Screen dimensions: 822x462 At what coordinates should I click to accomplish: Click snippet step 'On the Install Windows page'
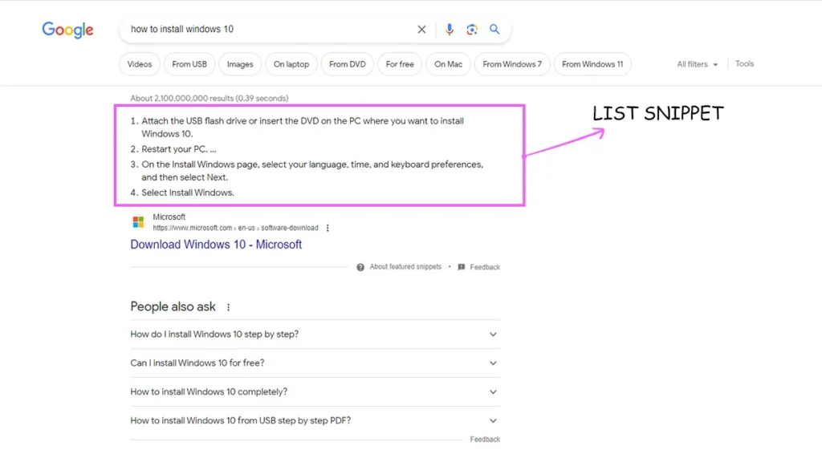coord(312,171)
